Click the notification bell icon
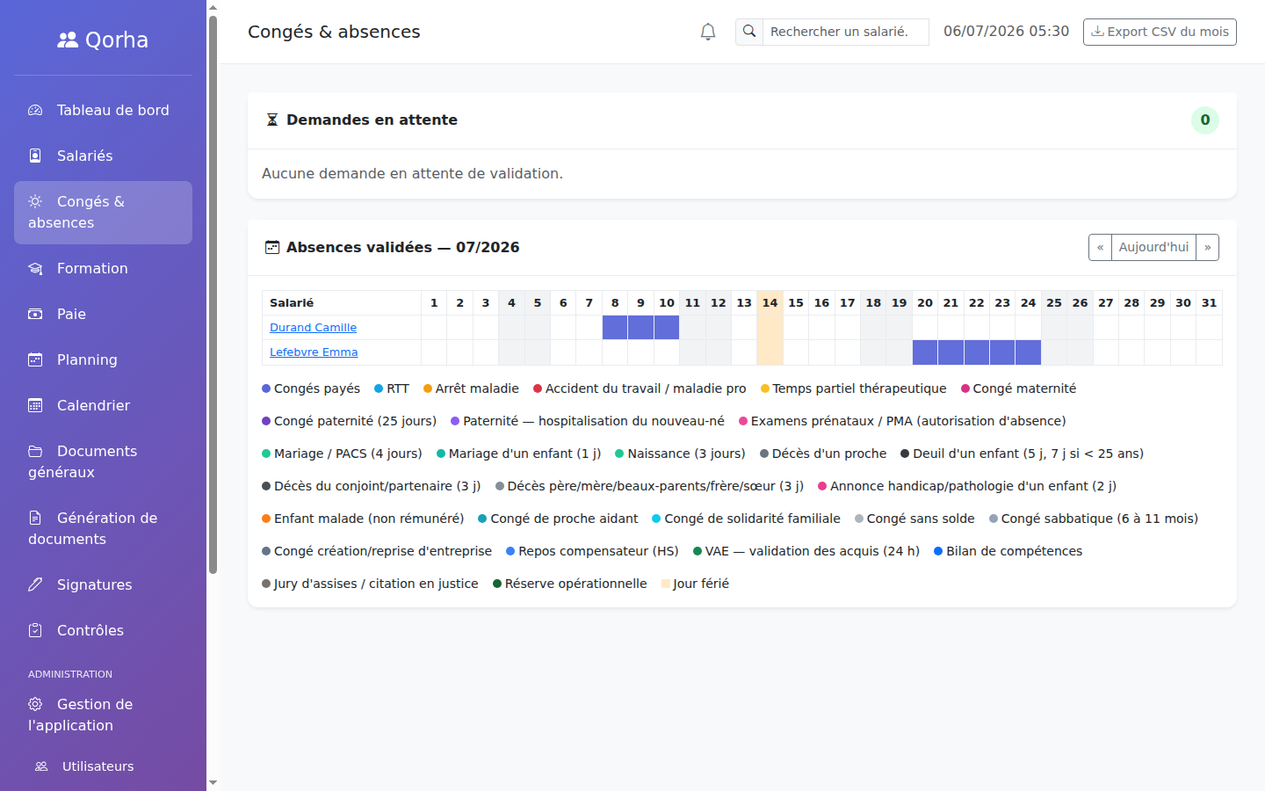Viewport: 1265px width, 791px height. (x=708, y=32)
